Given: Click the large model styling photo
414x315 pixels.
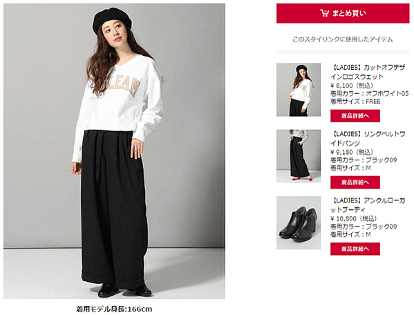Looking at the screenshot, I should pos(114,151).
